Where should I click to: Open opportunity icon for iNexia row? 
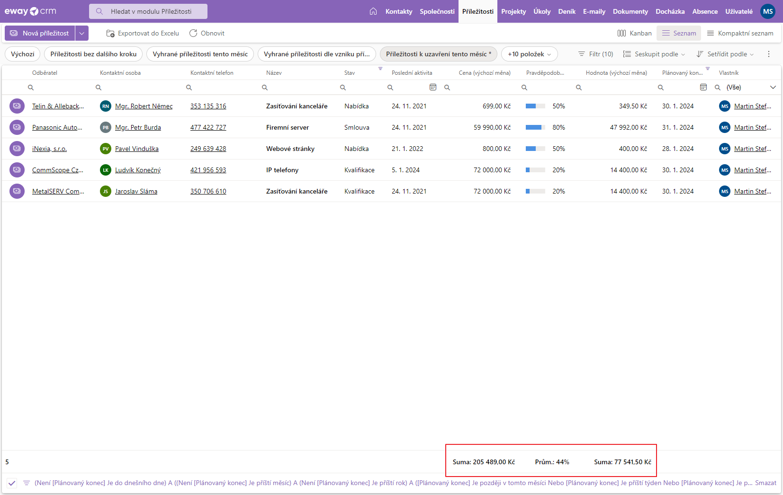[17, 149]
